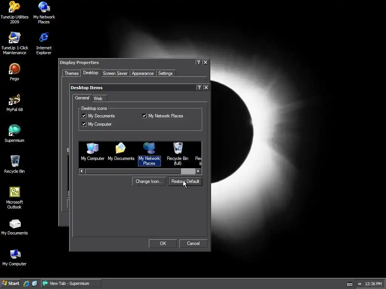Close the Desktop Items dialog
386x289 pixels.
coord(206,87)
